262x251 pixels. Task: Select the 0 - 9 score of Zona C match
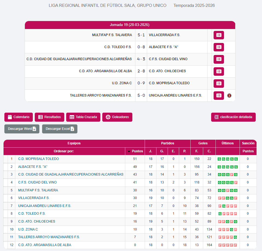141,83
